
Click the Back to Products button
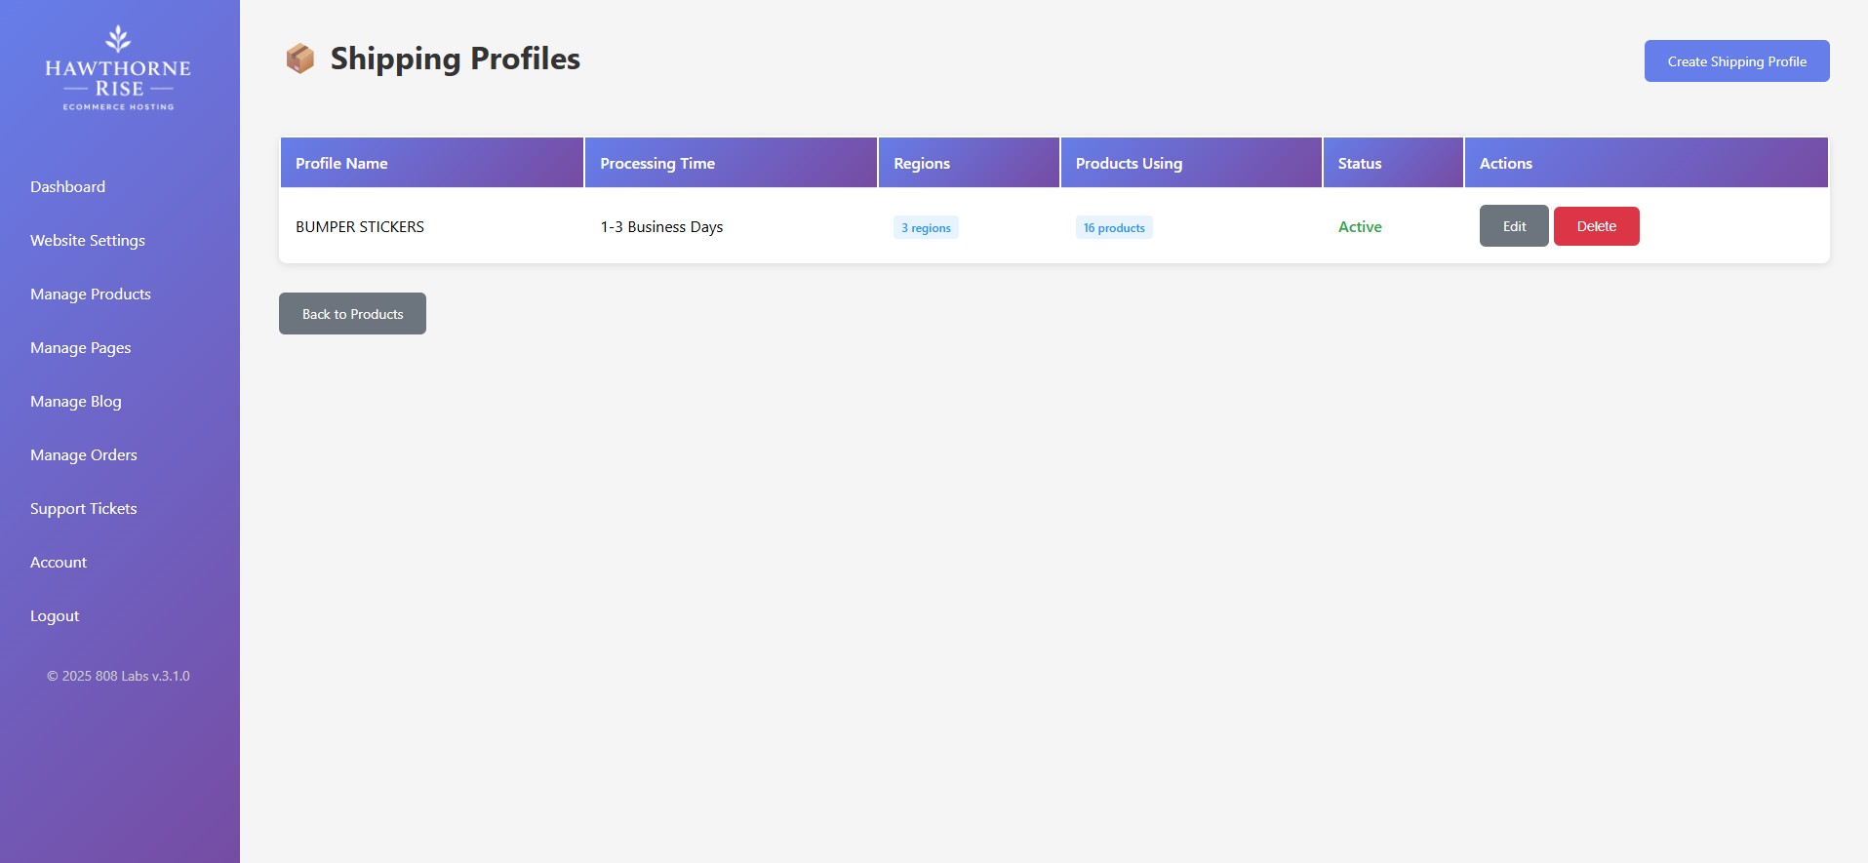(351, 313)
